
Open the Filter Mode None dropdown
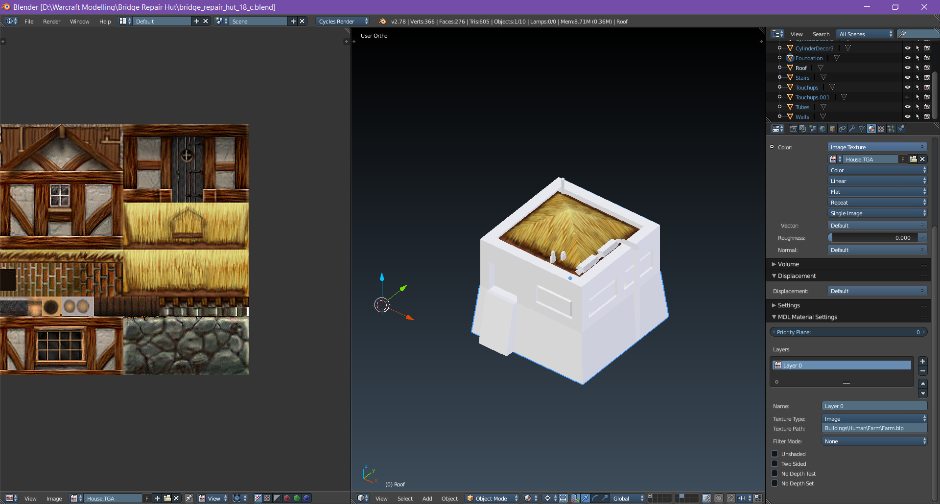point(874,441)
